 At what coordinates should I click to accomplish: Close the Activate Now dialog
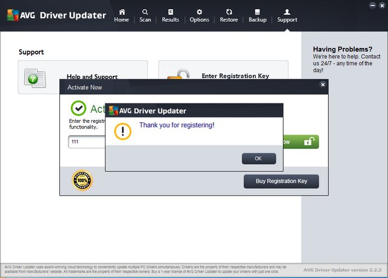coord(323,85)
